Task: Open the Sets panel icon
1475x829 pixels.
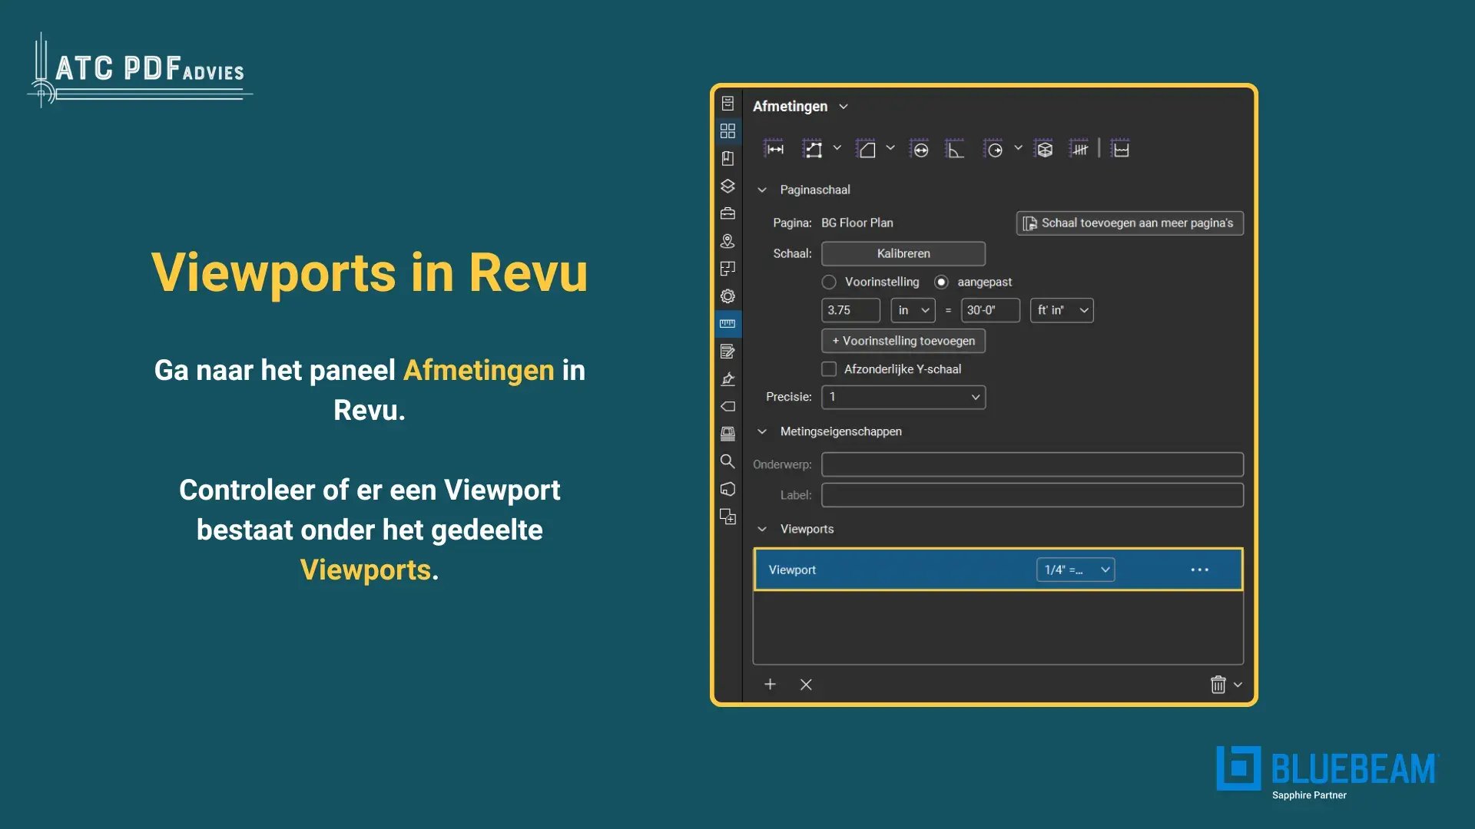Action: 728,517
